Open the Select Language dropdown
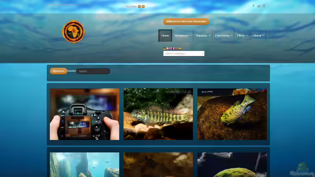Screen dimensions: 315x177 point(183,53)
